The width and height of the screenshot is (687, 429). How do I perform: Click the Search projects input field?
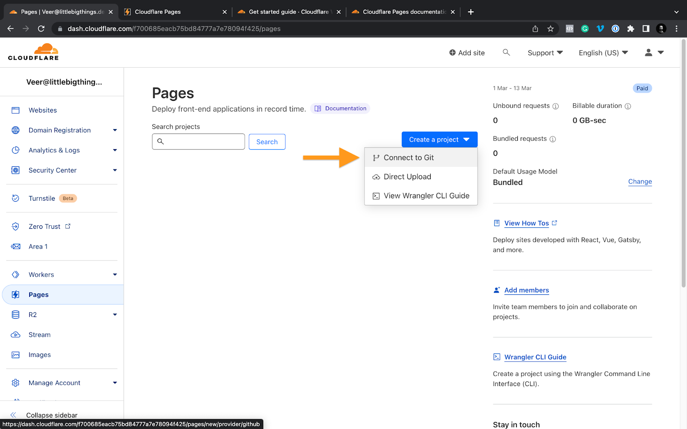(198, 142)
